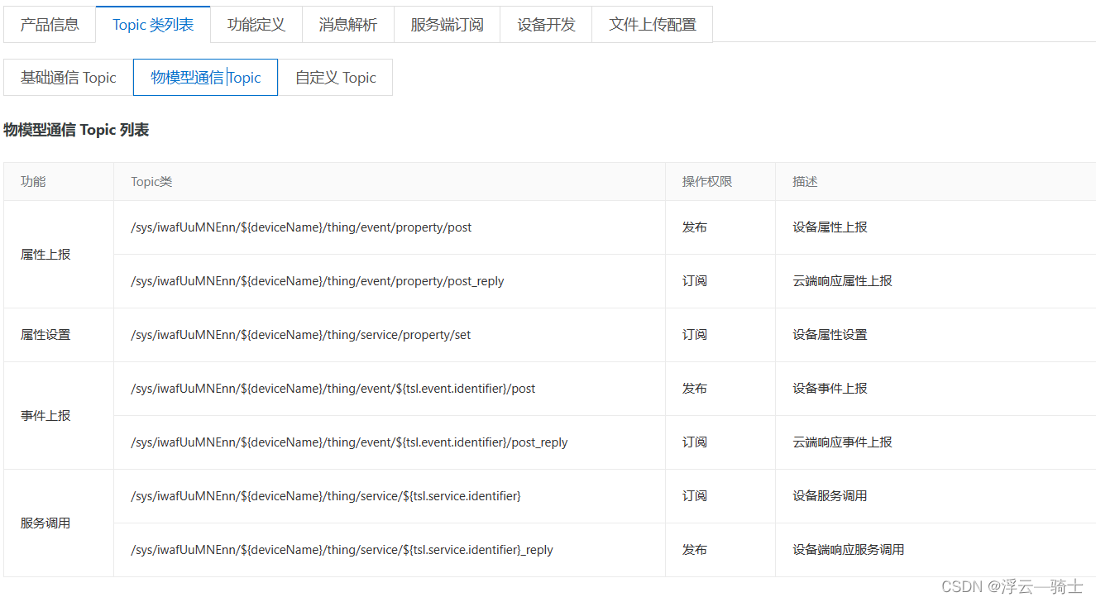Open the 自定义 Topic sub-tab
Image resolution: width=1096 pixels, height=602 pixels.
tap(335, 78)
